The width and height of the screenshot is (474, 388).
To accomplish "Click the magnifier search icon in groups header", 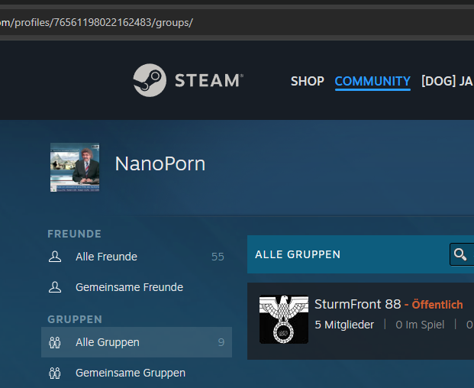I will [460, 254].
